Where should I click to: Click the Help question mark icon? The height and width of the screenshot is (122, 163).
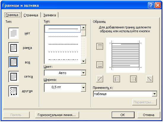[151, 5]
